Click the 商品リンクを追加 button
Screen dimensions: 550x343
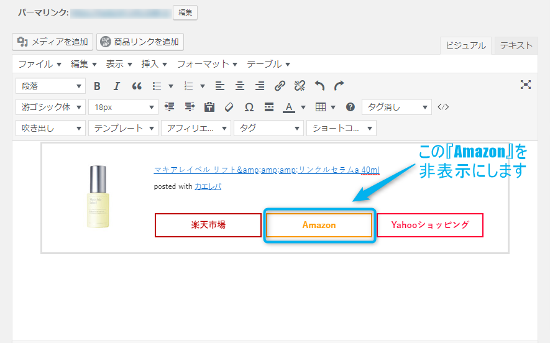click(140, 42)
